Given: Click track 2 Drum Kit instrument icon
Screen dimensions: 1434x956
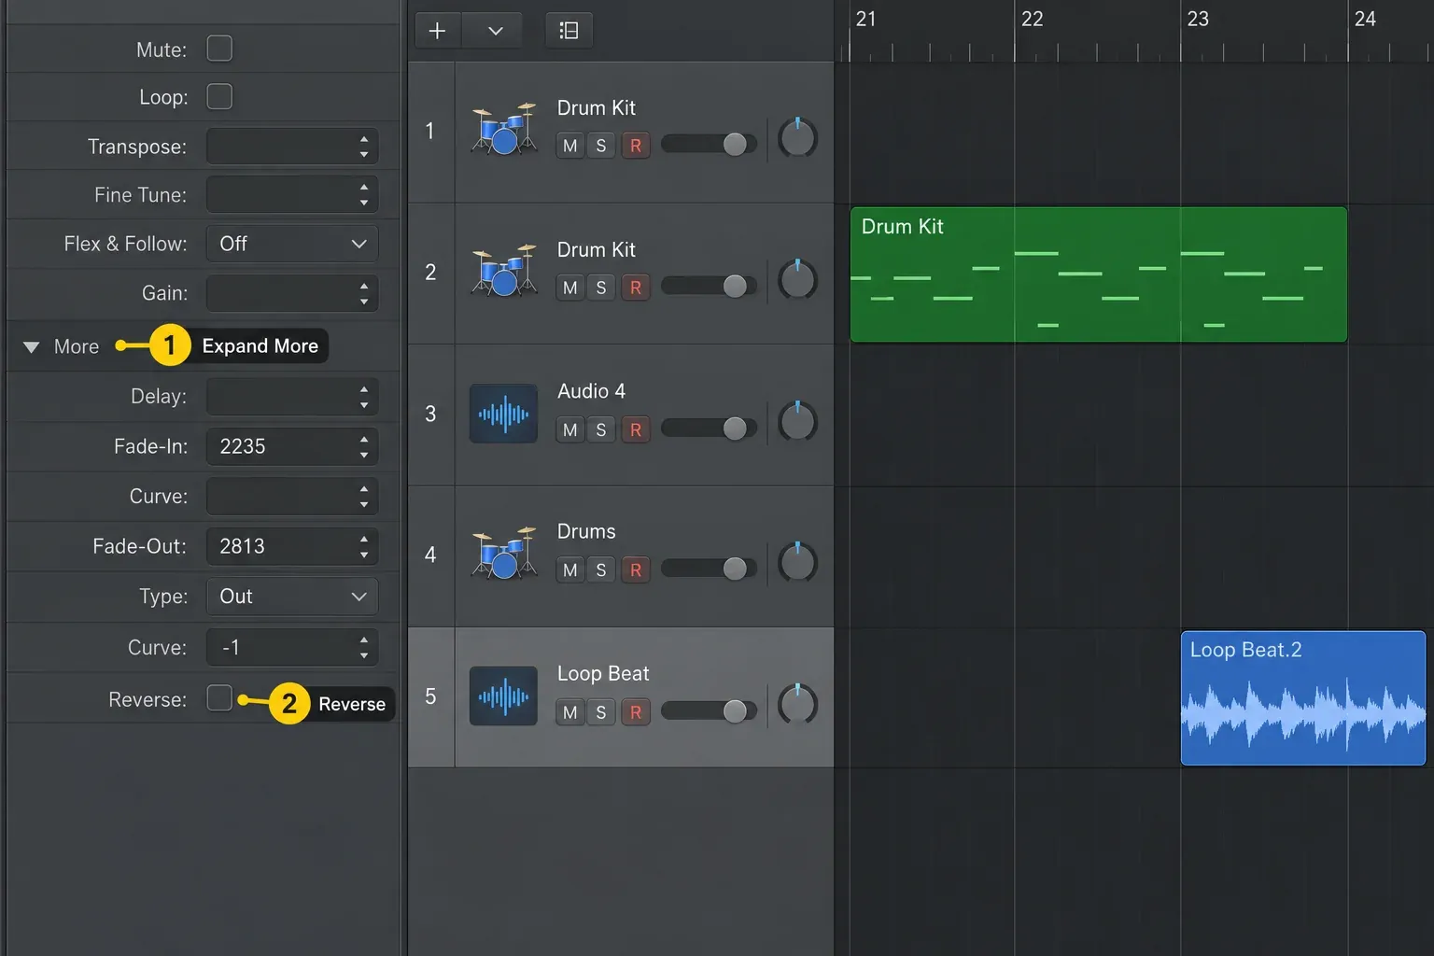Looking at the screenshot, I should click(504, 271).
